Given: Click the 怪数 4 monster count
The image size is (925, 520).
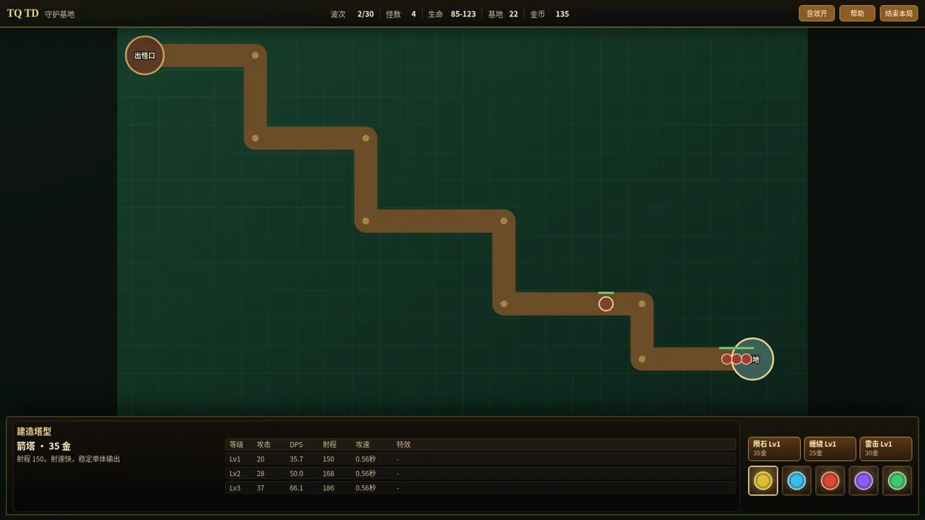Looking at the screenshot, I should (x=401, y=14).
